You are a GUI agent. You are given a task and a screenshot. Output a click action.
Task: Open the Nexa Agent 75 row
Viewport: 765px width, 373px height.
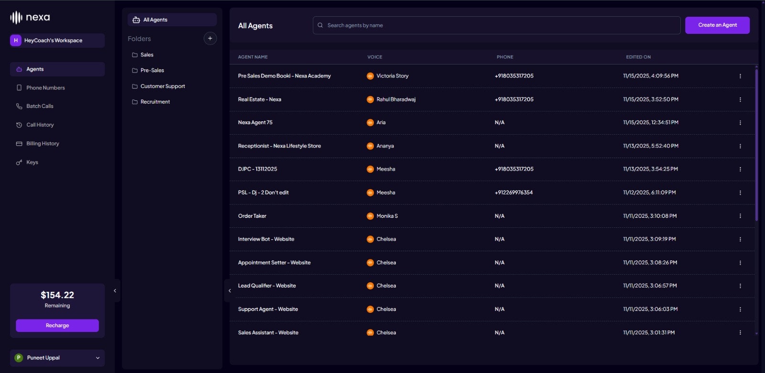coord(492,123)
